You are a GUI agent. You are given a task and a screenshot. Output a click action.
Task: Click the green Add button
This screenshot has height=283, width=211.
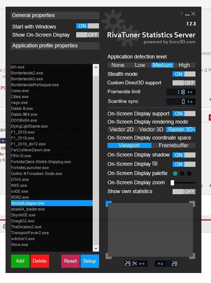(20, 261)
